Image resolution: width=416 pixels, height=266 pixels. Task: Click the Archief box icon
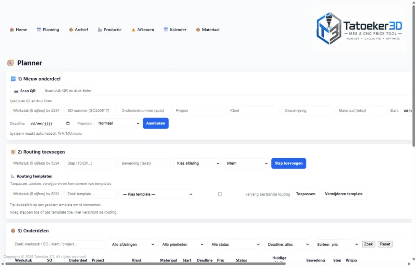[x=71, y=30]
